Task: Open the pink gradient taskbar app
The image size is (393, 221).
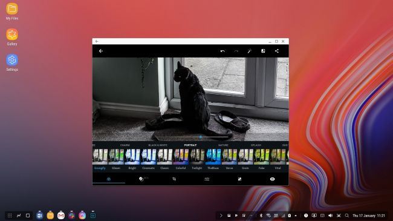Action: pos(82,216)
